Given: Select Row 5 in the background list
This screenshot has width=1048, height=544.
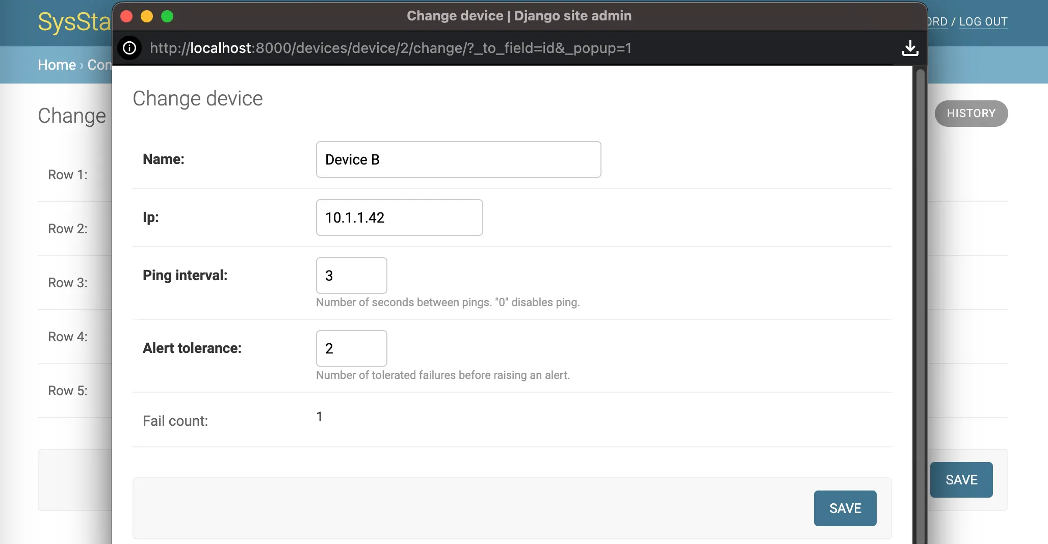Looking at the screenshot, I should pos(68,391).
